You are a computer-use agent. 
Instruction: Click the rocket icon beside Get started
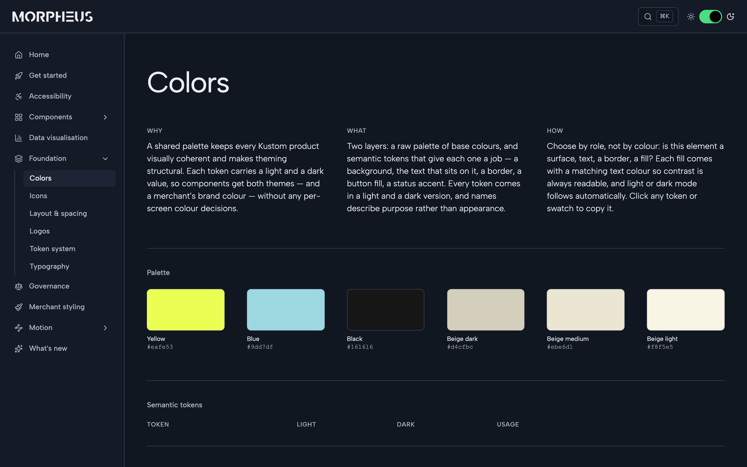tap(18, 75)
